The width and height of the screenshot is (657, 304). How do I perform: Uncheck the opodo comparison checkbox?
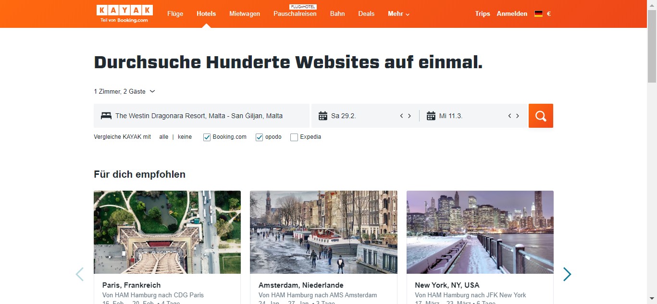(x=260, y=137)
